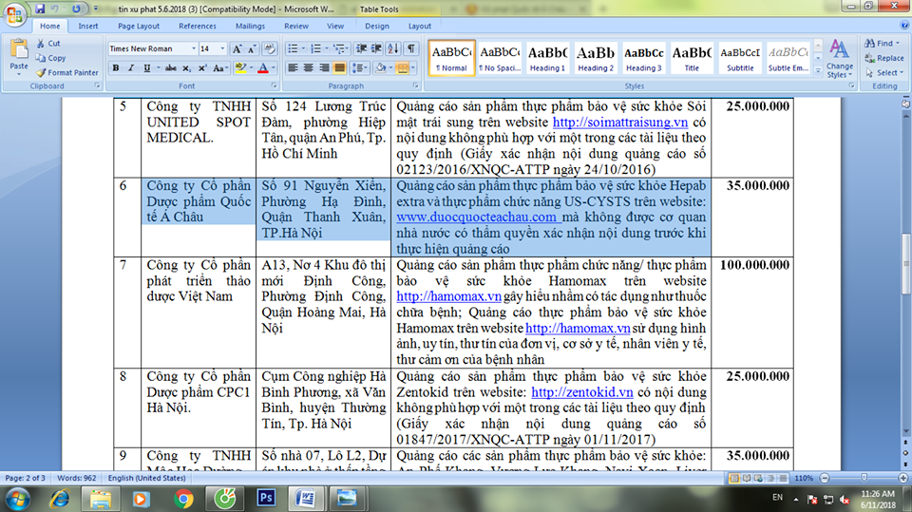The width and height of the screenshot is (912, 512).
Task: Open the Review ribbon tab
Action: tap(295, 27)
